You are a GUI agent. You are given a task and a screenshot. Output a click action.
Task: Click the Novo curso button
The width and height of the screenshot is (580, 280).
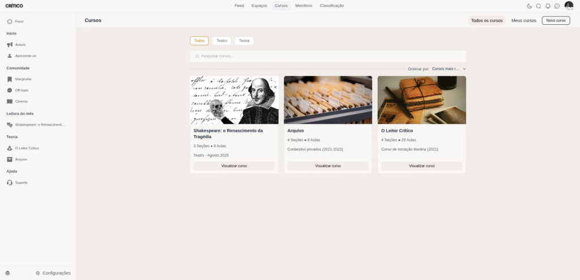pos(556,21)
